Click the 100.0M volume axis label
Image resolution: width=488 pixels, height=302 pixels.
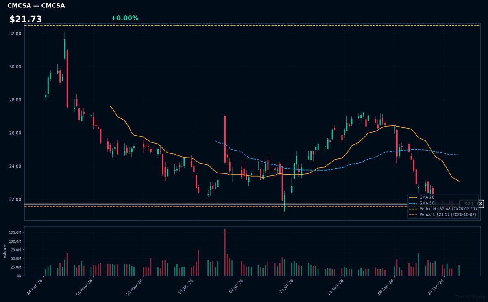point(15,241)
